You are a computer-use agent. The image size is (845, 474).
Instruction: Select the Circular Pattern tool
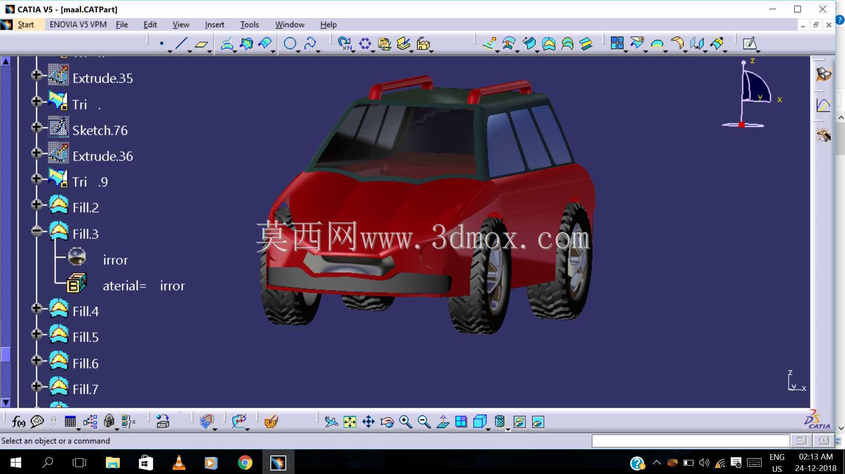point(365,43)
